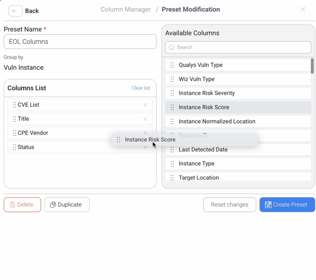Grab drag handle for Instance Type
The image size is (316, 280).
172,164
